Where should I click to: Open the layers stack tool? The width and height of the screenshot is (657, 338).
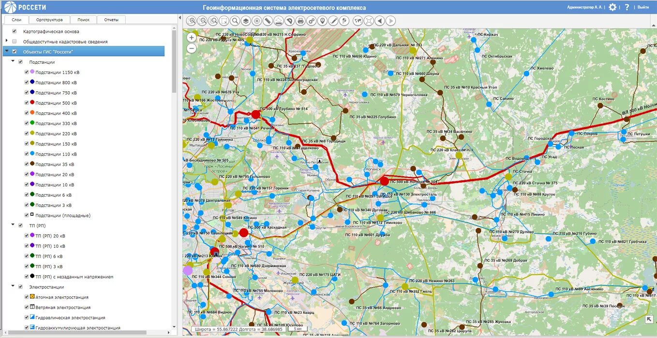pyautogui.click(x=246, y=21)
